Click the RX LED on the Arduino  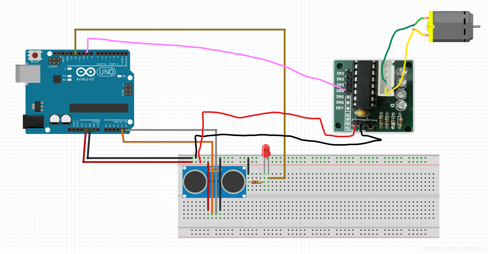point(69,80)
